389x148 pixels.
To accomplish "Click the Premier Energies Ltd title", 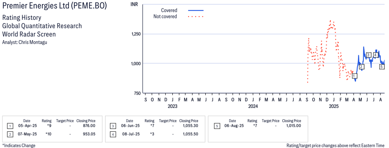I will (x=55, y=6).
